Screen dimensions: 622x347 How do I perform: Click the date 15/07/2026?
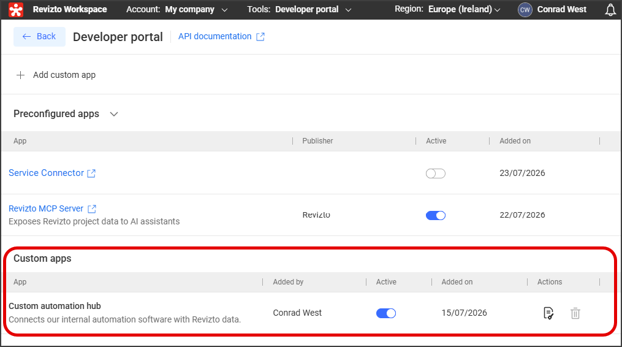[x=464, y=313]
